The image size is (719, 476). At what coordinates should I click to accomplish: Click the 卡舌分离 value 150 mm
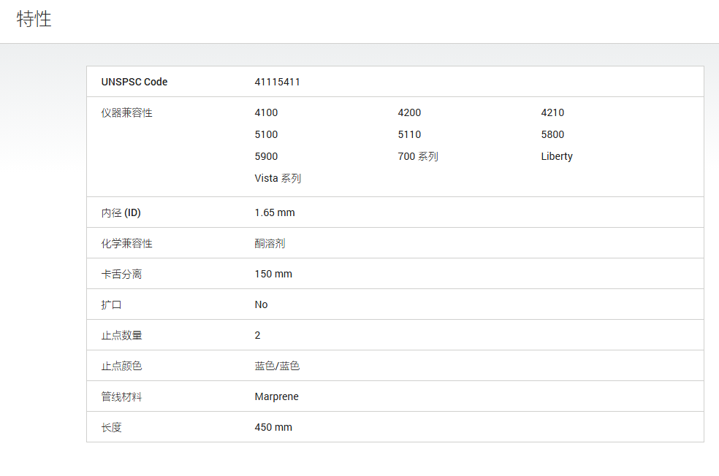273,275
